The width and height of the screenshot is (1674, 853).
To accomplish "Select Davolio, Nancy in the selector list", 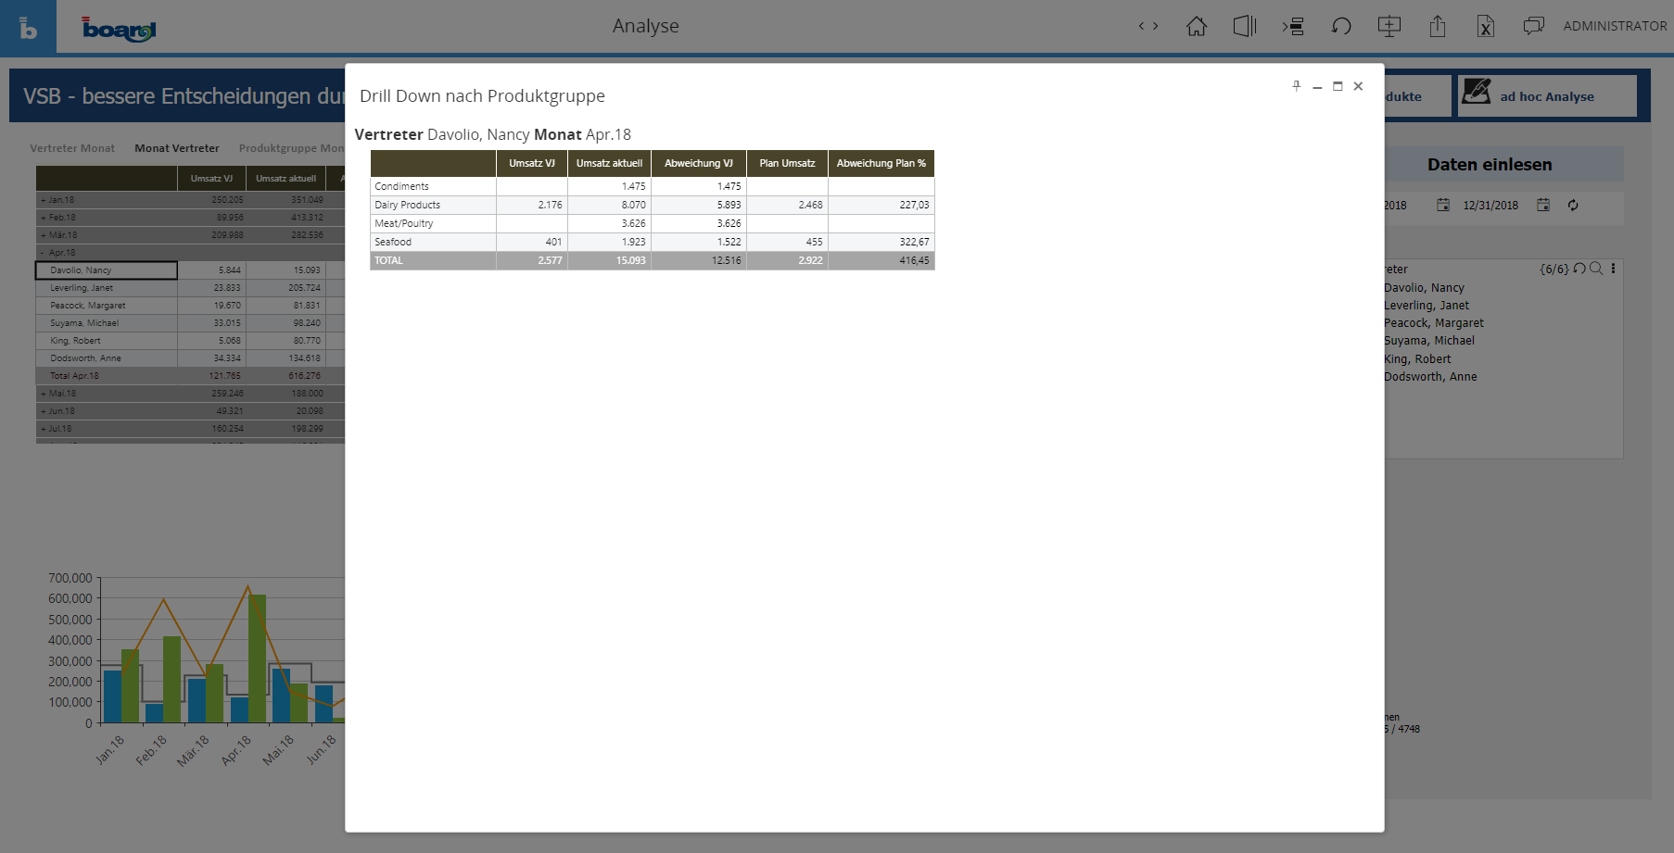I will [x=1424, y=288].
